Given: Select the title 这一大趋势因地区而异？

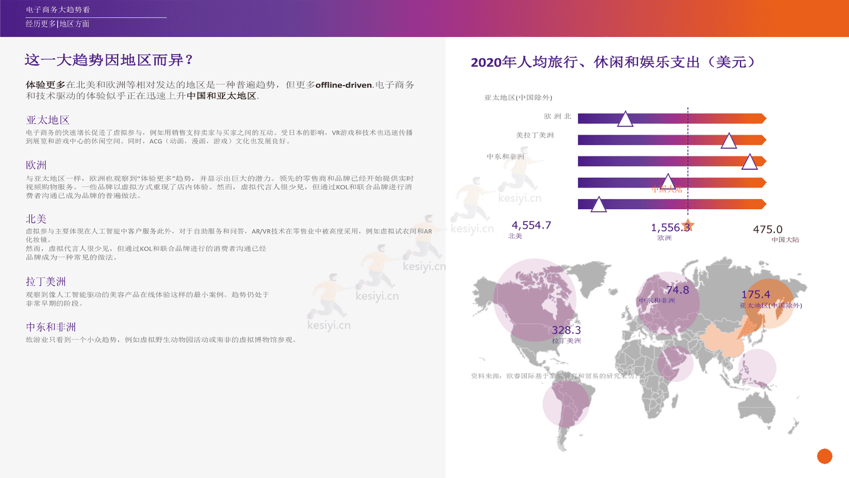Looking at the screenshot, I should (109, 60).
